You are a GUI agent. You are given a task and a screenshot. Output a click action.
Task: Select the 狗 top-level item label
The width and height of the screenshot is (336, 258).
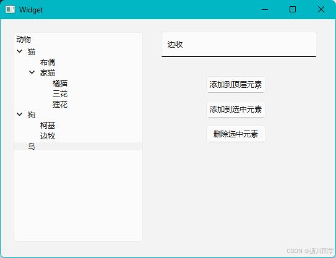coord(32,115)
